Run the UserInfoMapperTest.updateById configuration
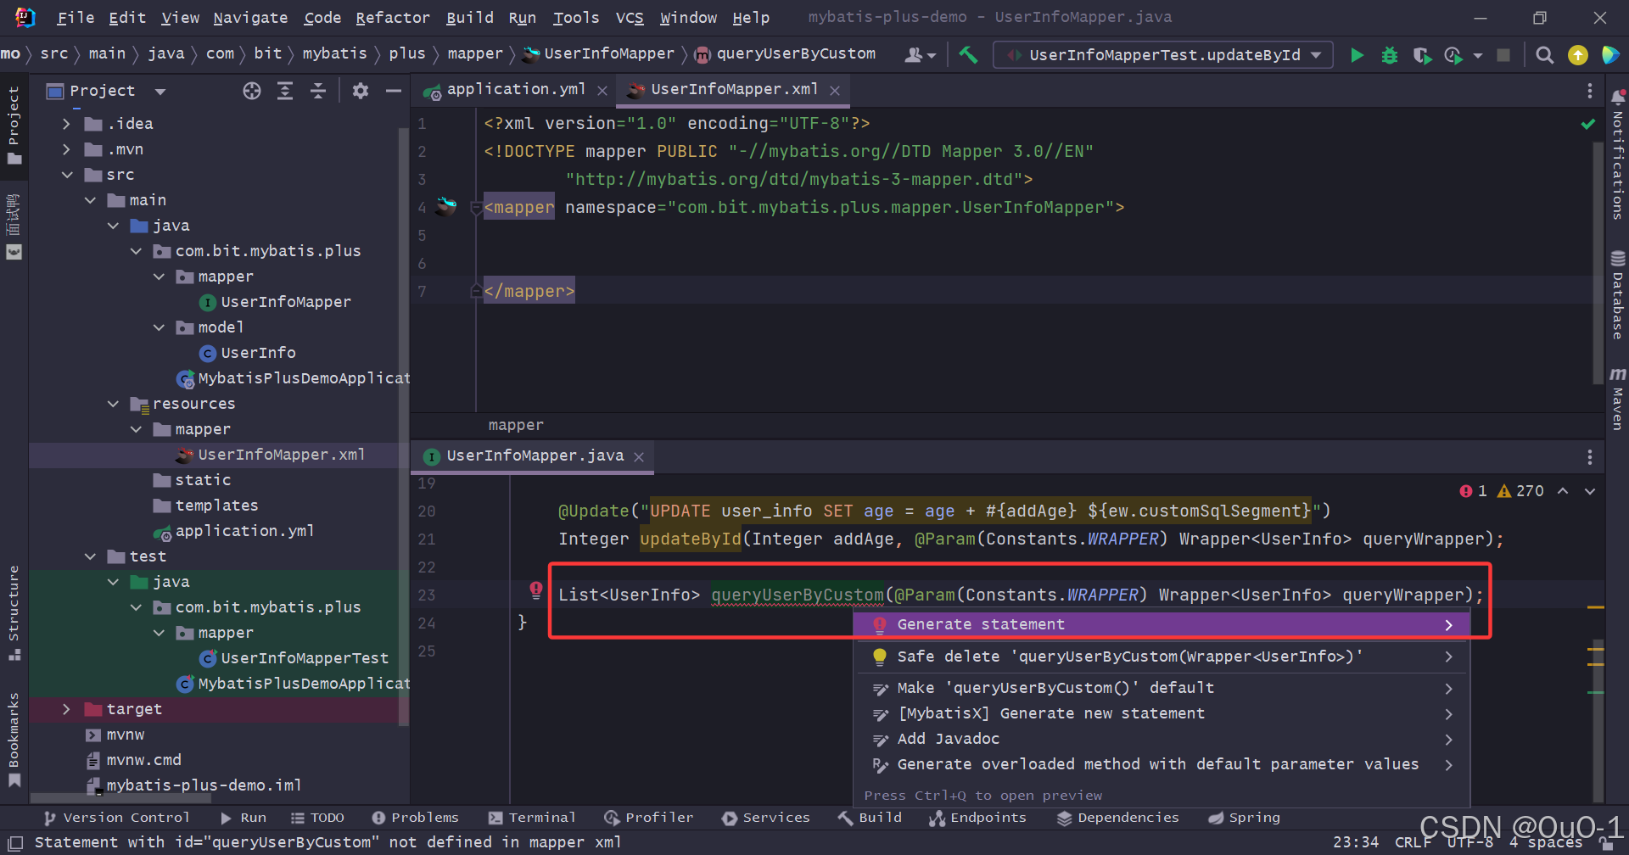 pos(1357,55)
